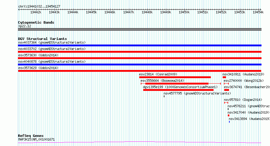Screen dimensions: 270x146
Task: Click the 19442k ruler tick label
Action: coord(36,12)
